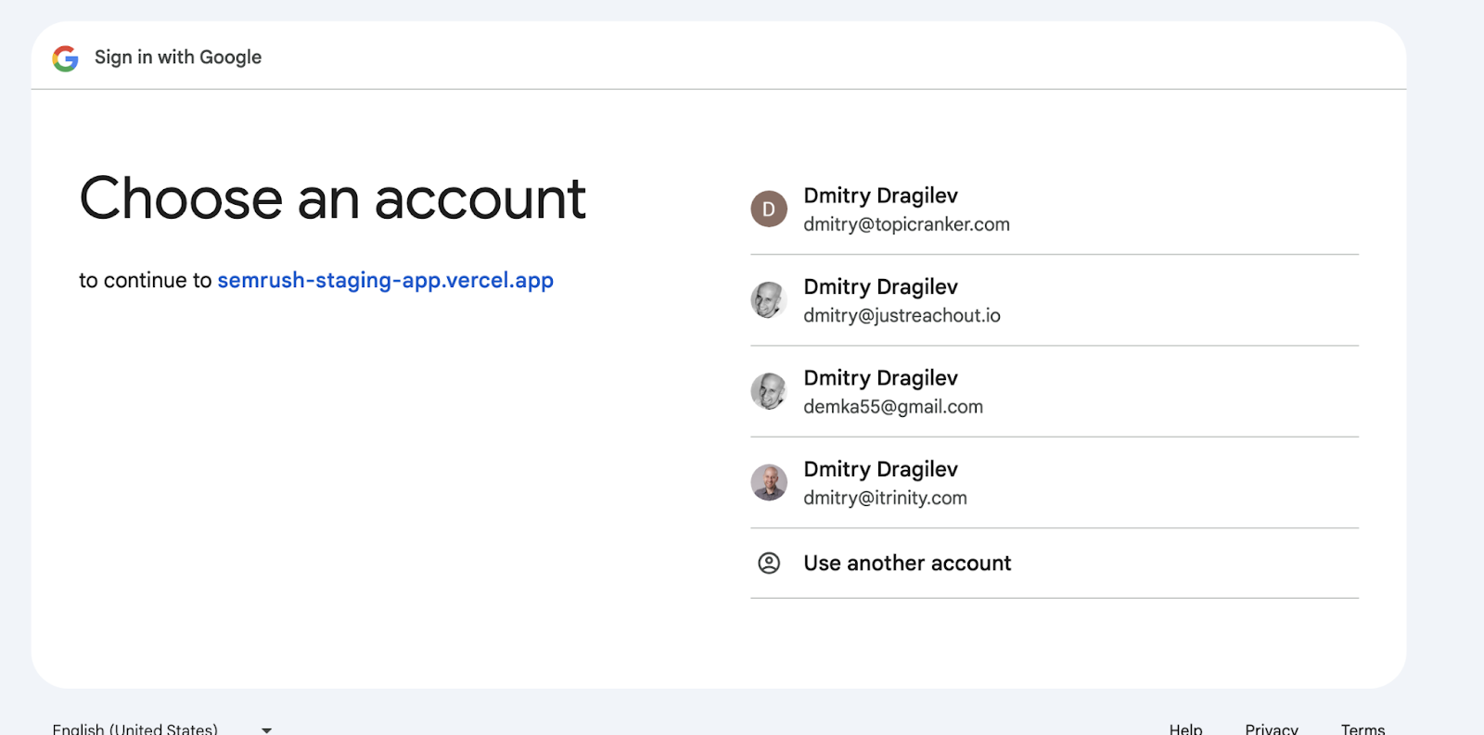The image size is (1484, 735).
Task: Open the Help link in the footer
Action: pyautogui.click(x=1185, y=729)
